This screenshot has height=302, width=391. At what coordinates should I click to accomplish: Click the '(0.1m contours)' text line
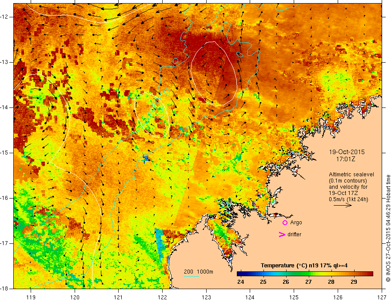click(x=348, y=181)
